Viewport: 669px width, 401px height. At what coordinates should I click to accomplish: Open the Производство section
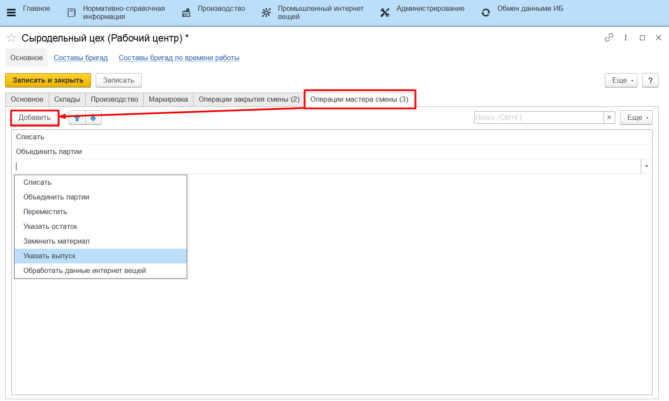[x=221, y=9]
